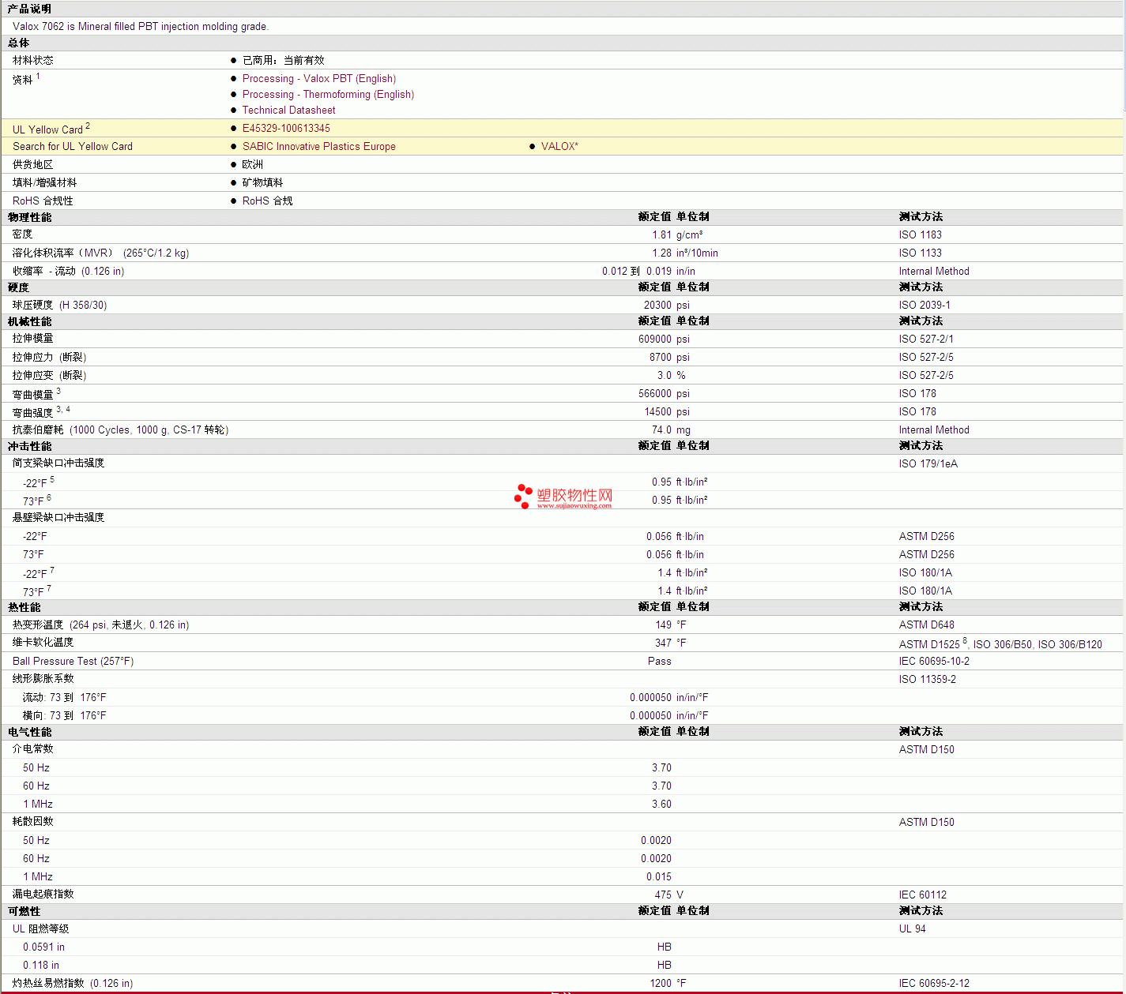Screen dimensions: 1126x994
Task: Select SABIC Innovative Plastics Europe link
Action: pyautogui.click(x=318, y=146)
